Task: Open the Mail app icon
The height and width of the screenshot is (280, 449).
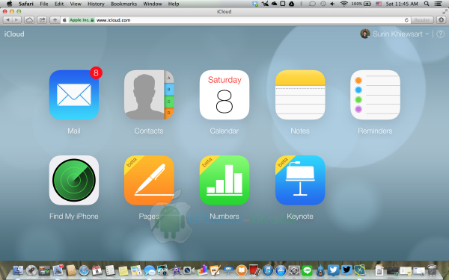Action: tap(74, 95)
